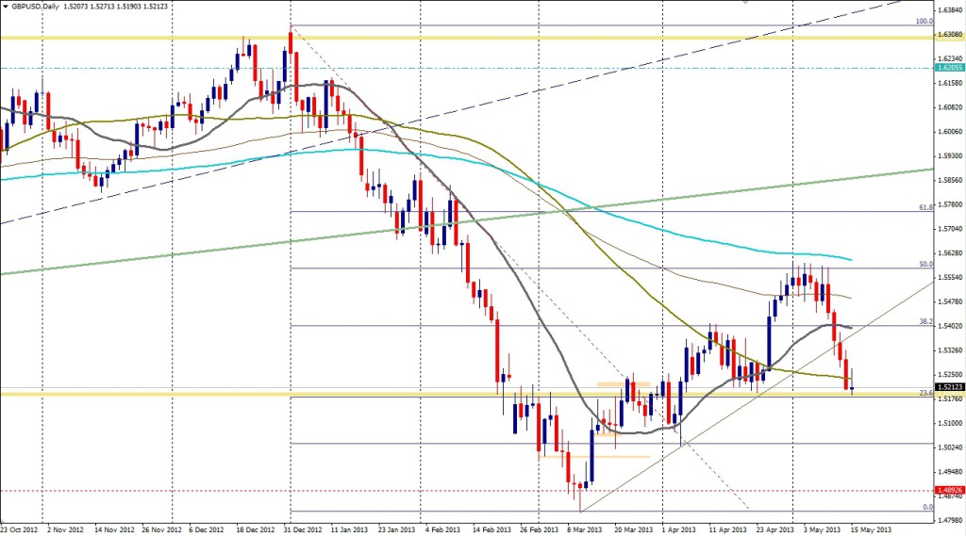The width and height of the screenshot is (966, 536).
Task: Select the cyan 1.62055 price tag
Action: 948,68
